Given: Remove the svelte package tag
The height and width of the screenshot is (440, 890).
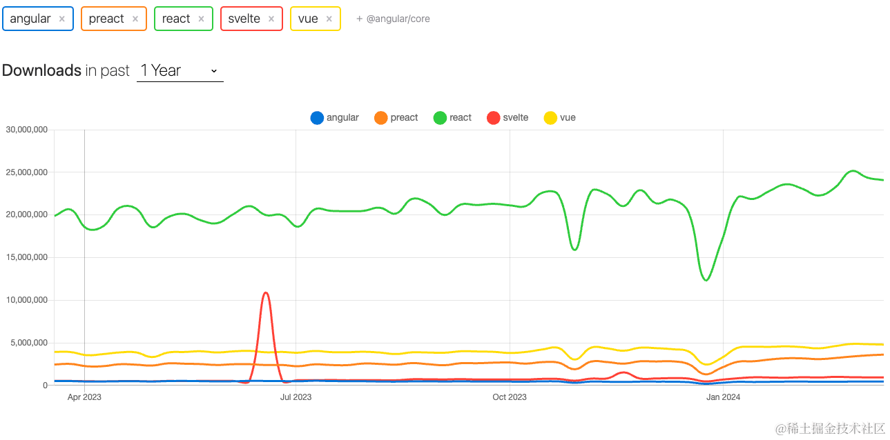Looking at the screenshot, I should pos(271,19).
